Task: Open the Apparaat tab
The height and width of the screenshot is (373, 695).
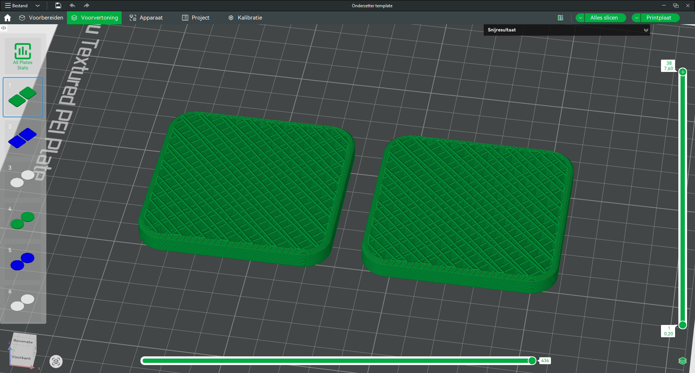Action: click(x=146, y=18)
